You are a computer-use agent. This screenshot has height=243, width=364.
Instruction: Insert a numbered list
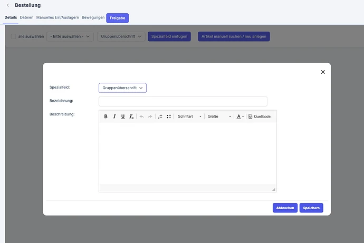tap(160, 116)
